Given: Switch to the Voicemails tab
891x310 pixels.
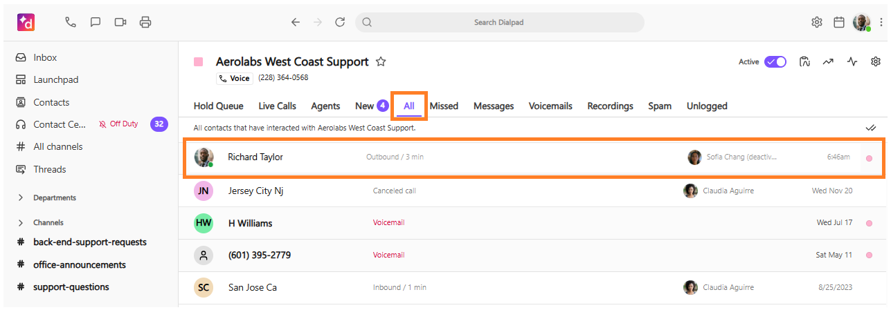Looking at the screenshot, I should [x=550, y=106].
